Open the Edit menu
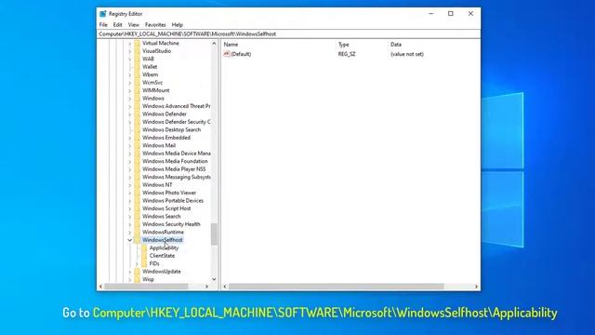 point(118,25)
